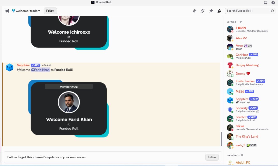Click the Follow button in the bottom banner
278x166 pixels.
212,157
